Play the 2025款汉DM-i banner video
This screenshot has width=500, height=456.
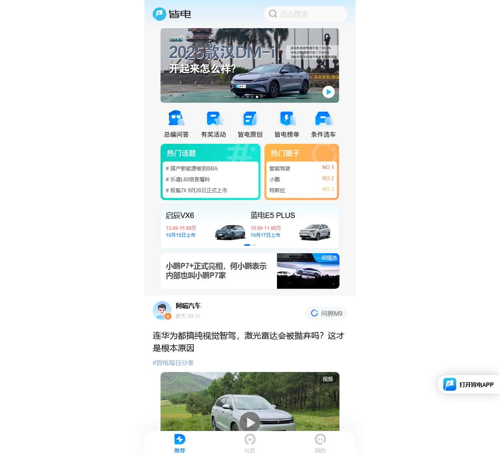[329, 92]
